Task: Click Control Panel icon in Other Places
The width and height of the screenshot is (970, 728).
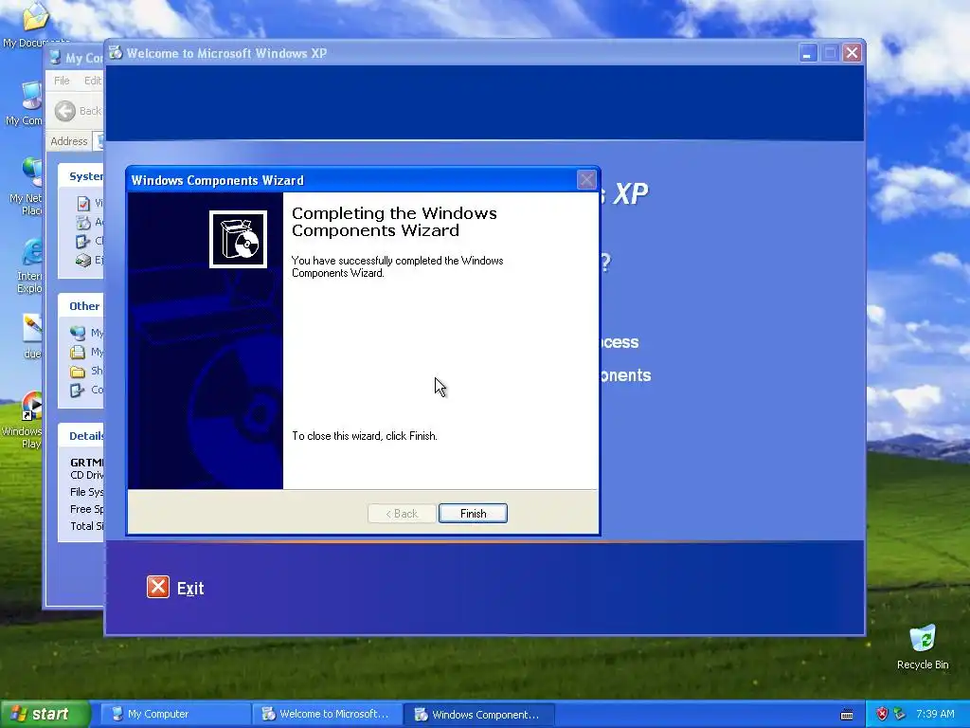Action: point(78,390)
